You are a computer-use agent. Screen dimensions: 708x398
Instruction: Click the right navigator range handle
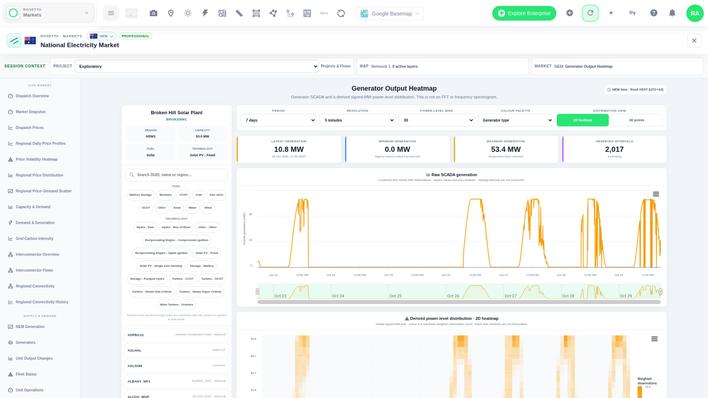(661, 291)
